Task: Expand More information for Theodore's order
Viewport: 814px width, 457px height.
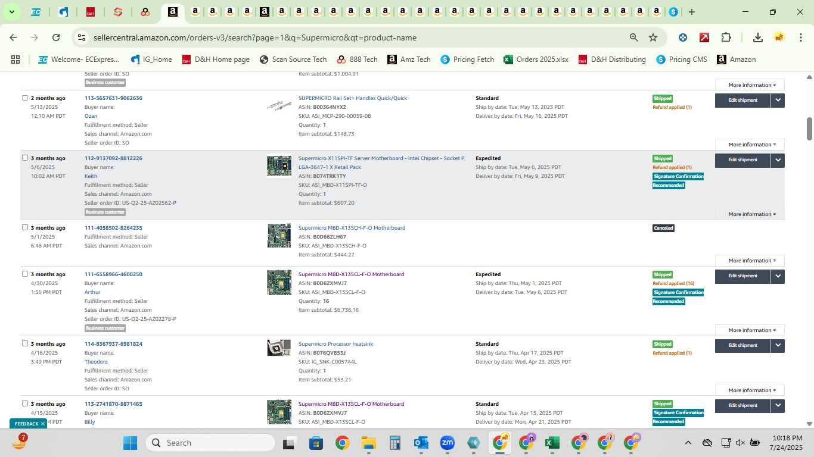Action: coord(749,390)
